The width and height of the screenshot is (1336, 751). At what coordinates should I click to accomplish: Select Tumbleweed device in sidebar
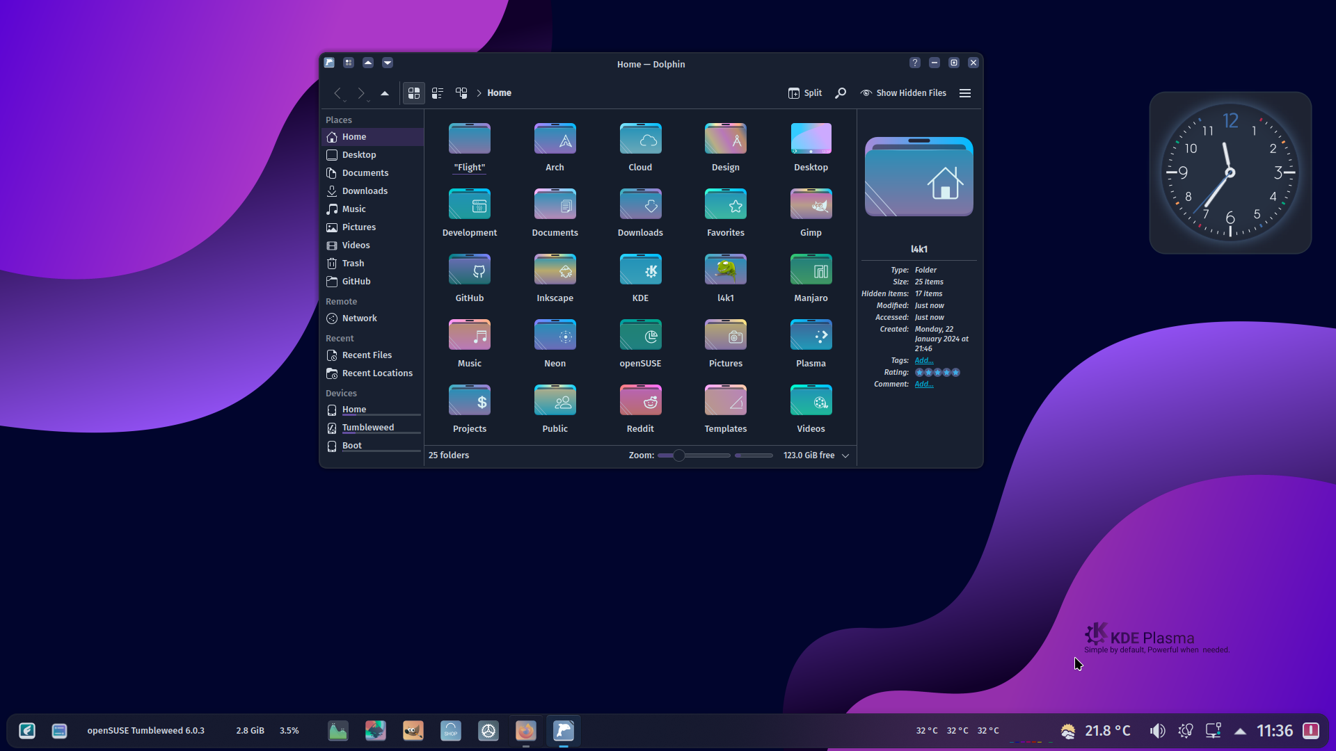click(x=372, y=428)
